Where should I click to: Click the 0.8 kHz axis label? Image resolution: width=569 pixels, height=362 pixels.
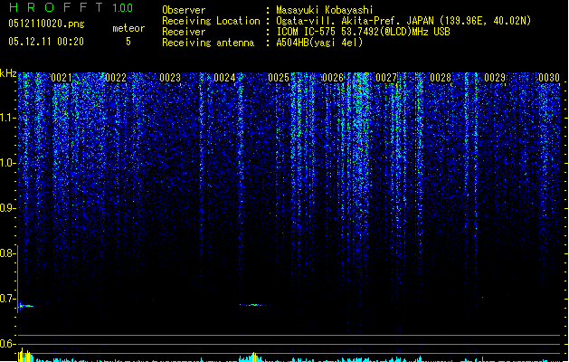pyautogui.click(x=8, y=253)
